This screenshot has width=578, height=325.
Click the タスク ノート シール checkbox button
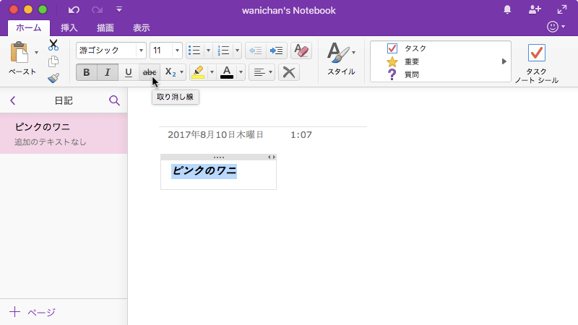[x=536, y=63]
